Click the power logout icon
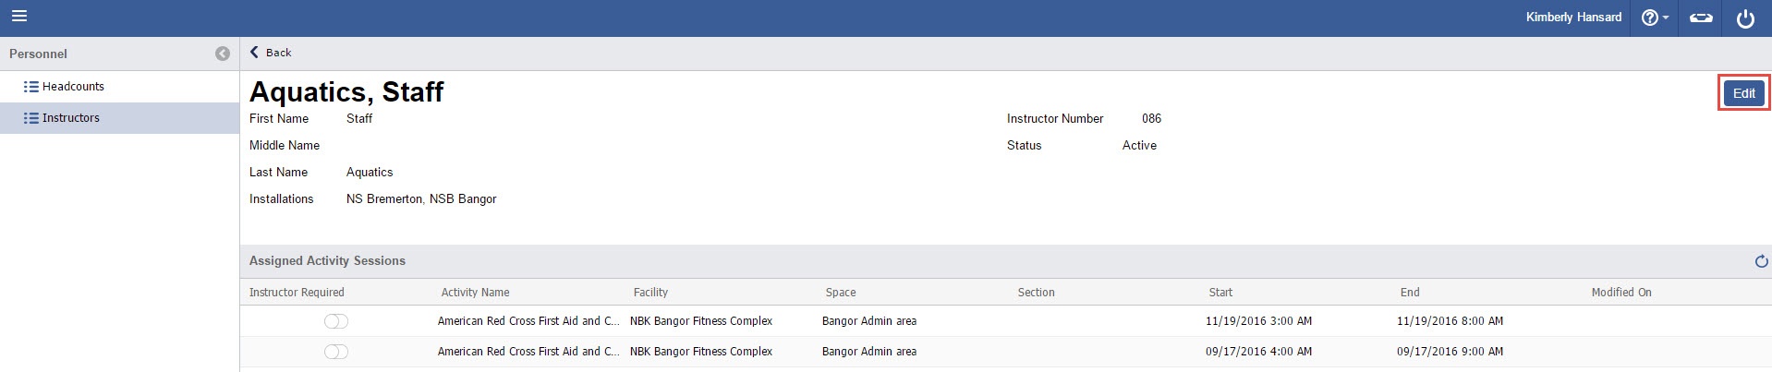Viewport: 1772px width, 372px height. [1745, 18]
